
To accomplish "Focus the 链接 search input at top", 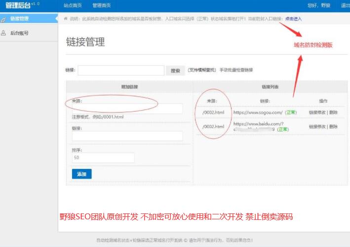I will [x=121, y=71].
